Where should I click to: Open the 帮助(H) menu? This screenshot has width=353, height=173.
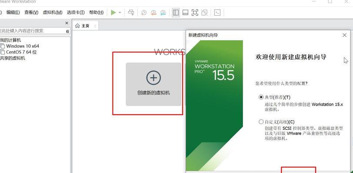(x=97, y=12)
